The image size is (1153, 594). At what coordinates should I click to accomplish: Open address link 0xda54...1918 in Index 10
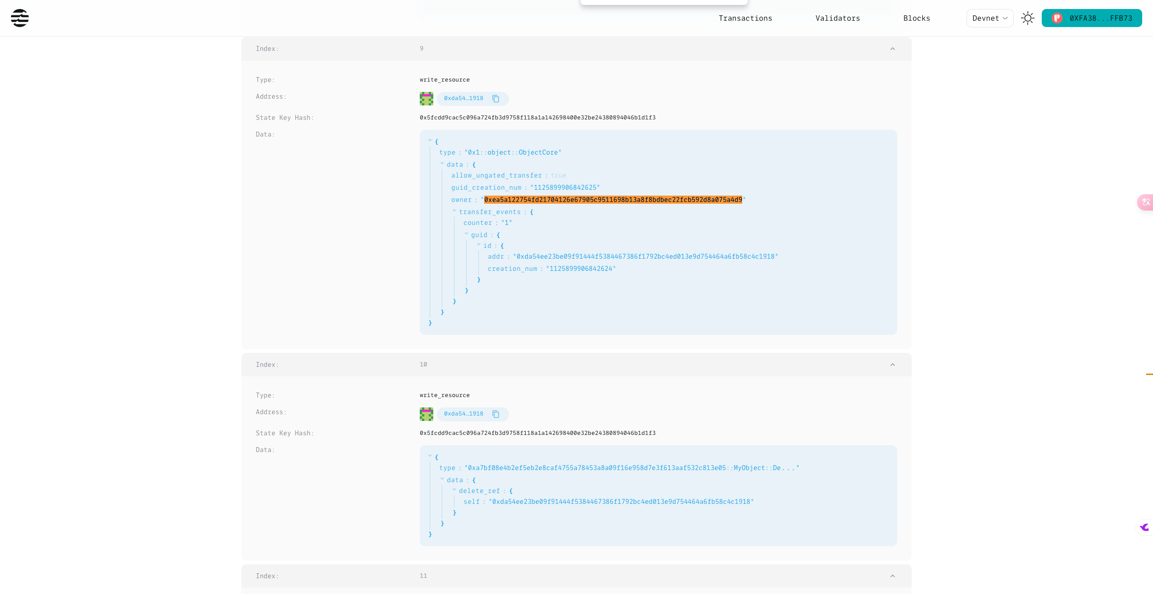463,414
